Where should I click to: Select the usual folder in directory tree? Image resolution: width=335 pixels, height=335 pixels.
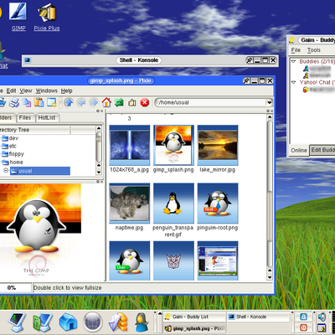pyautogui.click(x=40, y=171)
